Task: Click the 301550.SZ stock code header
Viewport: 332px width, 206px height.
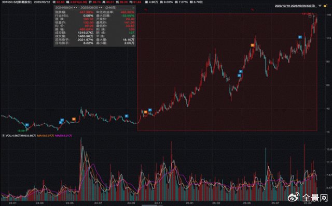Action: point(17,2)
